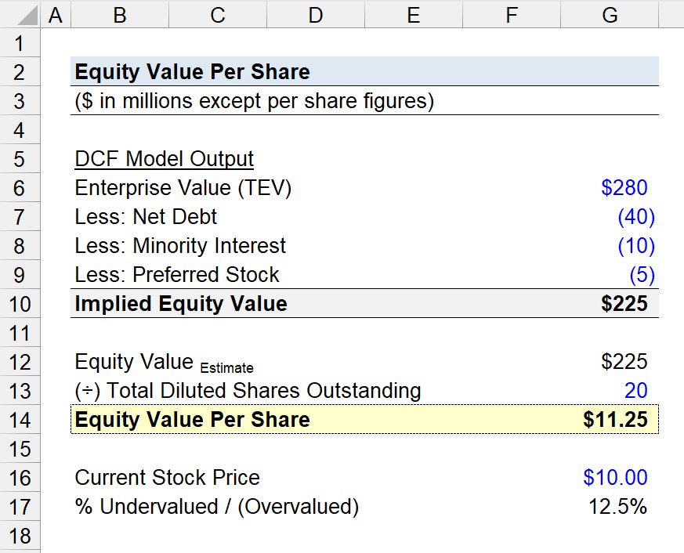This screenshot has width=684, height=553.
Task: Click the Enterprise Value $280 cell
Action: coord(610,187)
